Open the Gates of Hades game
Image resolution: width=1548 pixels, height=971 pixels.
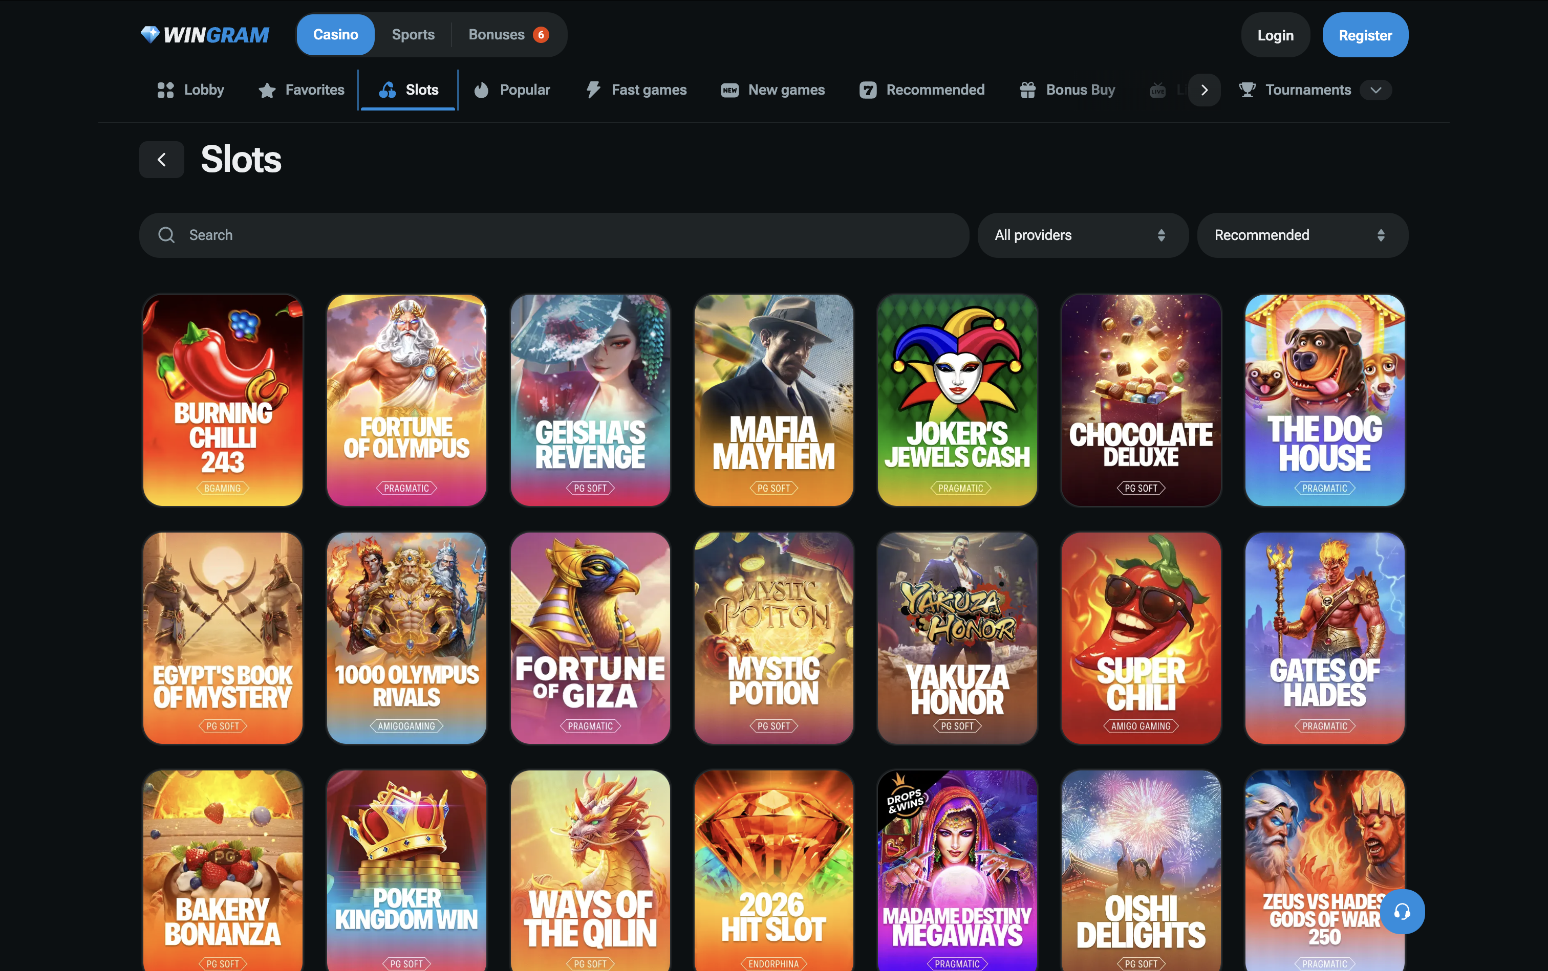tap(1324, 638)
